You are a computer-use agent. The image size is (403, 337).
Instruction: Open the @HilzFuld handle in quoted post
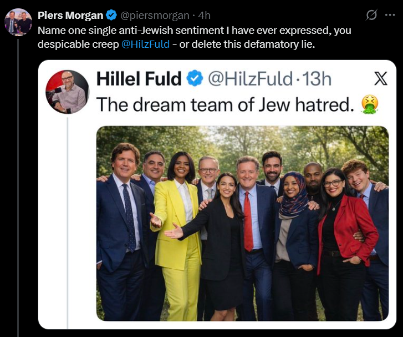[250, 78]
